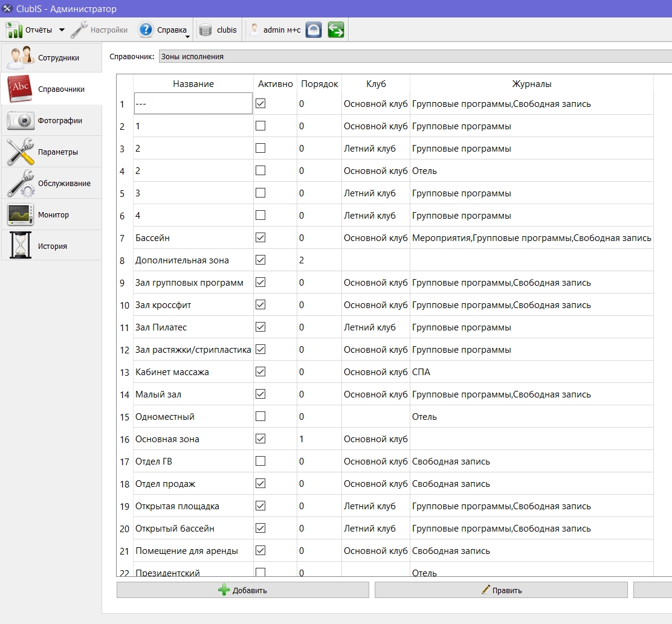This screenshot has width=672, height=624.
Task: Open the Отчёты menu label
Action: [x=39, y=30]
